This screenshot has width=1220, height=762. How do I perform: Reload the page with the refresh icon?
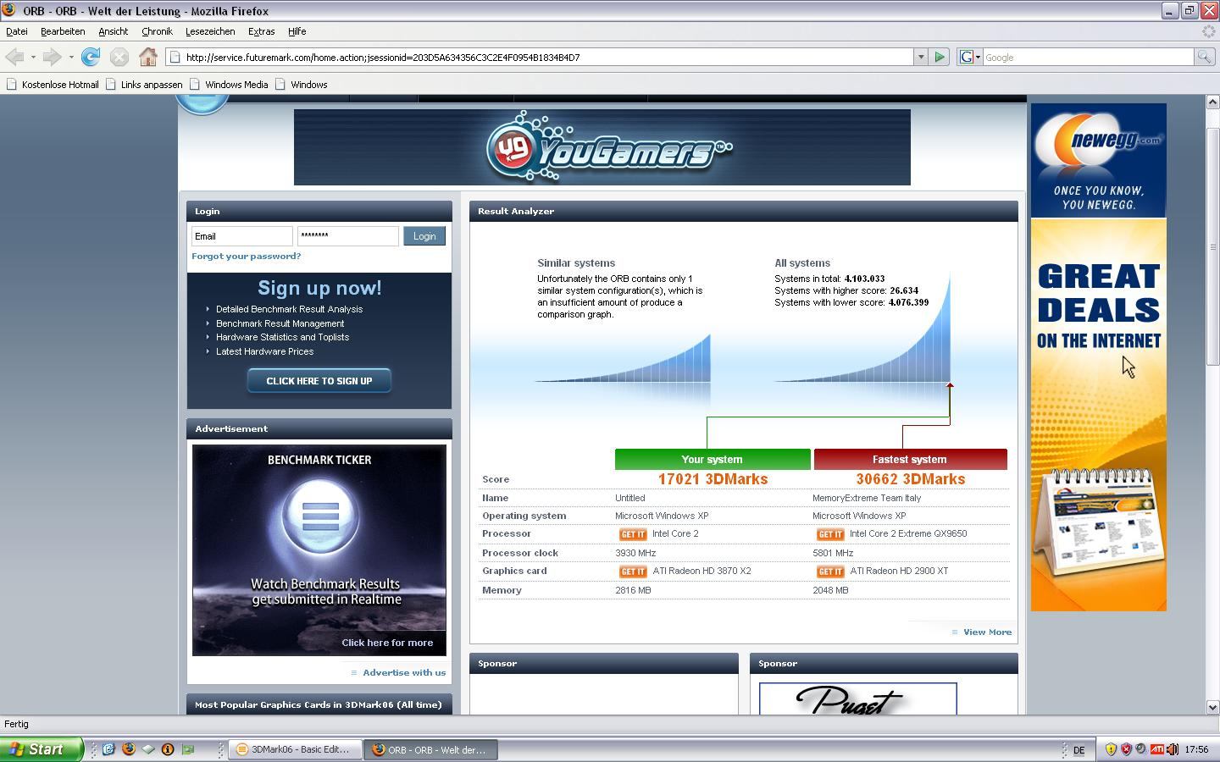[x=91, y=58]
